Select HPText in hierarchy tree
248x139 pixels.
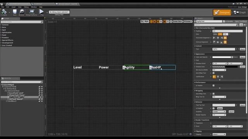pos(16,99)
